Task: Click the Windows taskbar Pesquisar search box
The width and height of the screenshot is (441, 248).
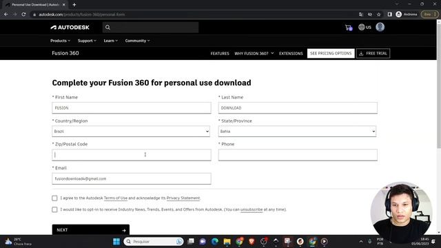Action: pyautogui.click(x=153, y=242)
